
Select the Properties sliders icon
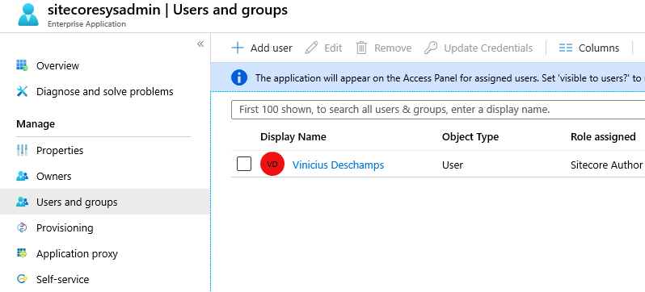[22, 150]
